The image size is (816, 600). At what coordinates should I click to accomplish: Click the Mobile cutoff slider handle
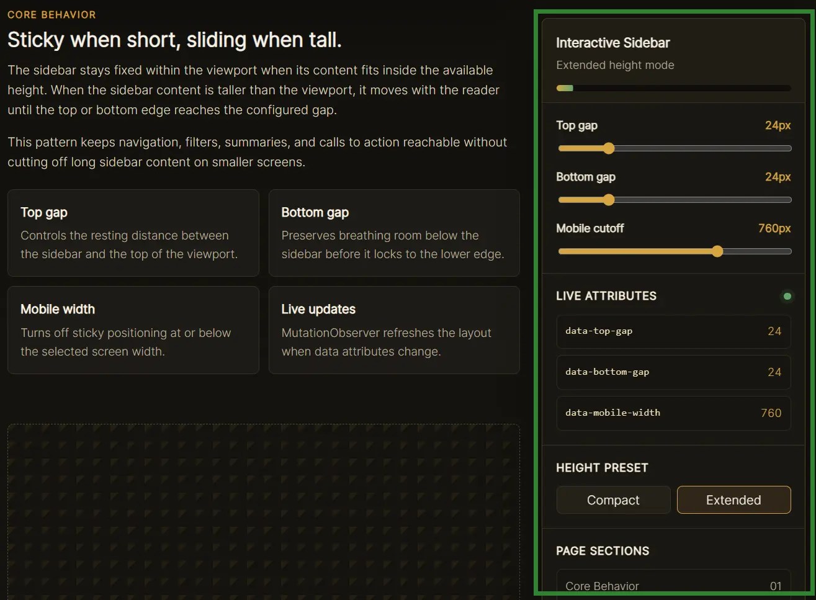coord(717,251)
